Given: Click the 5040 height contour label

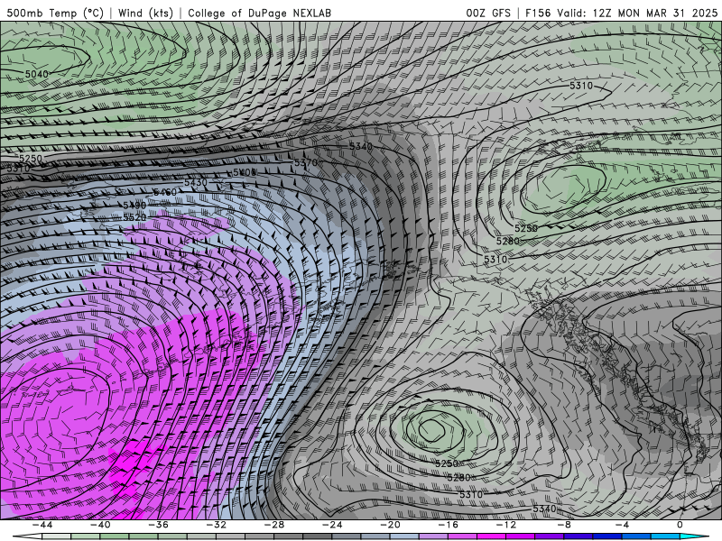Looking at the screenshot, I should click(37, 74).
